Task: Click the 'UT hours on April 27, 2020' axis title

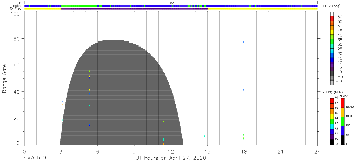Action: click(171, 158)
